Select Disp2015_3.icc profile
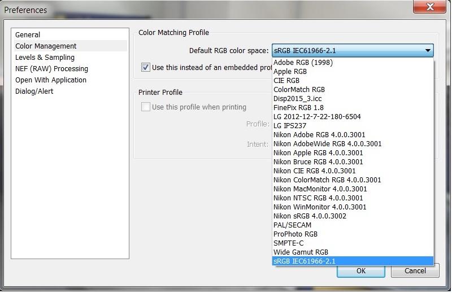This screenshot has height=293, width=452. [353, 99]
